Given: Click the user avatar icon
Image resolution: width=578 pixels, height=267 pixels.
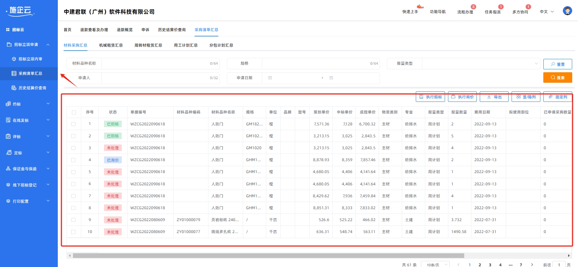Looking at the screenshot, I should (567, 11).
